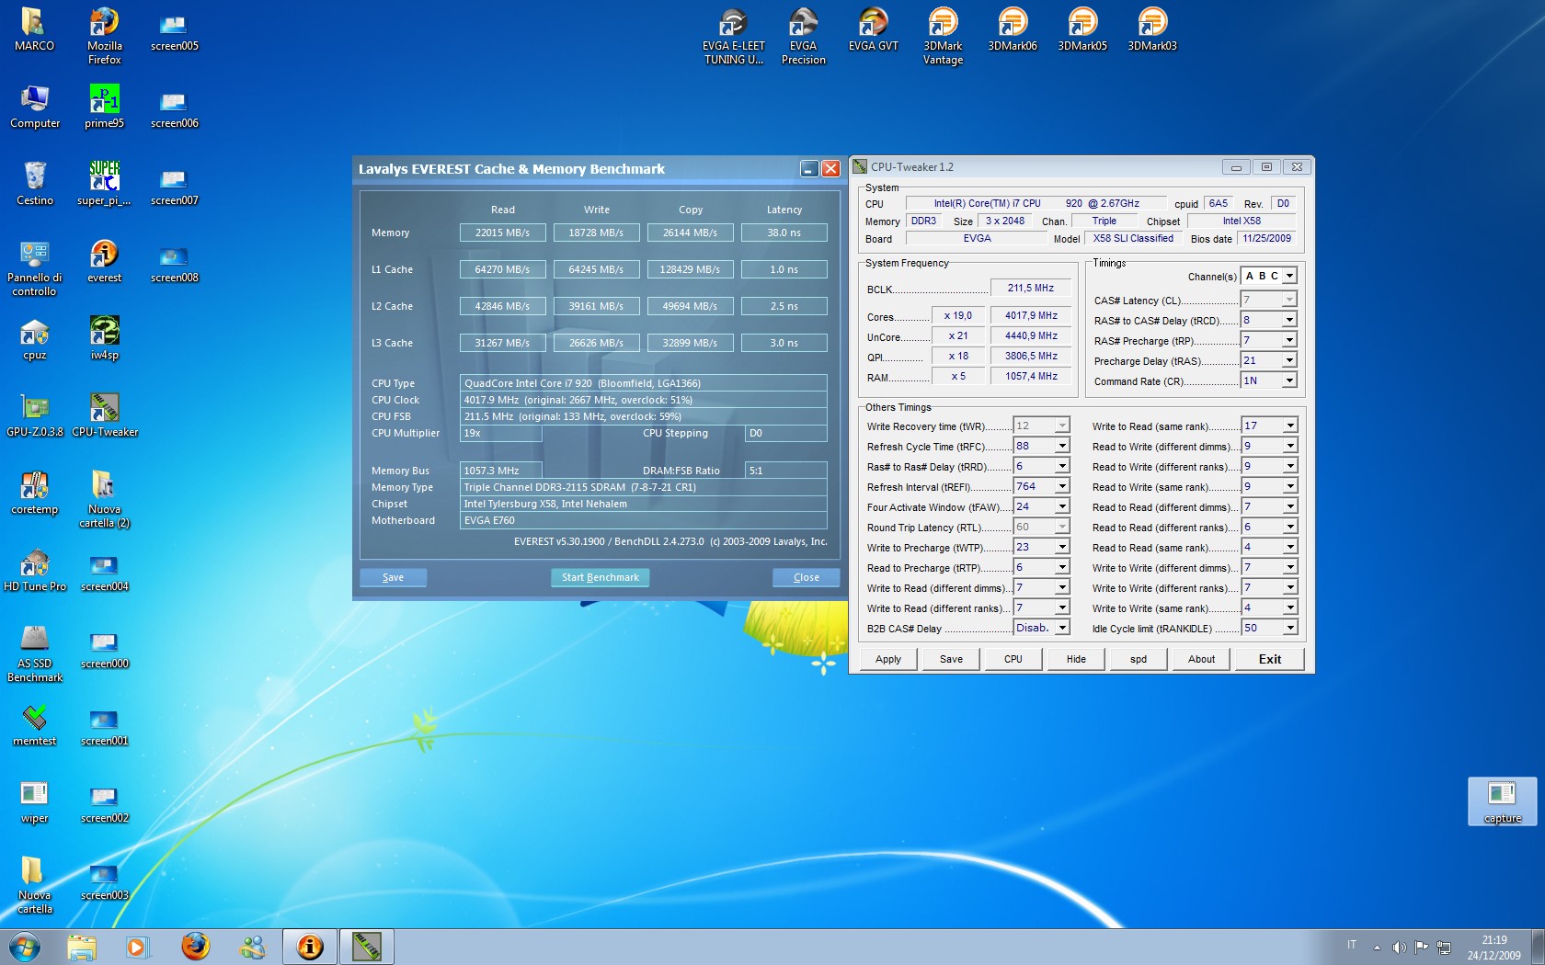Click the Hide button in CPU-Tweaker
The height and width of the screenshot is (965, 1545).
(1076, 659)
